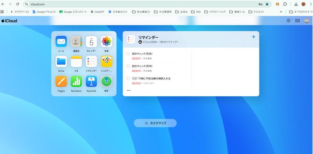This screenshot has width=313, height=154.
Task: Open the 業務ツール bookmark folder
Action: click(x=237, y=12)
